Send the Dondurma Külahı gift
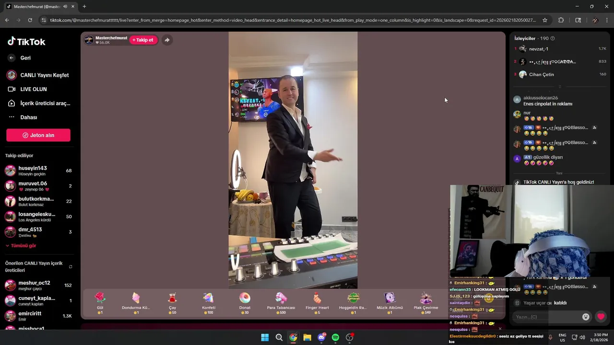The height and width of the screenshot is (345, 614). (136, 303)
